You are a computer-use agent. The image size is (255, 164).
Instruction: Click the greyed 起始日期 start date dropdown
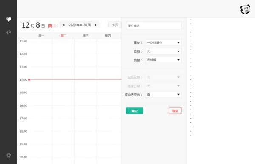(x=164, y=77)
